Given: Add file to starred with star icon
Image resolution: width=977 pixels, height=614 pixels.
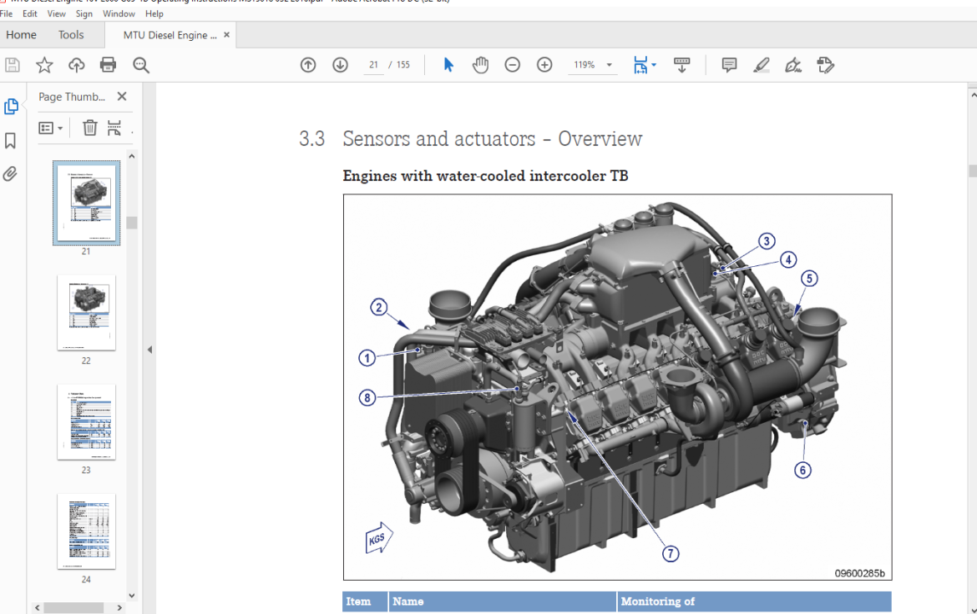Looking at the screenshot, I should (44, 65).
